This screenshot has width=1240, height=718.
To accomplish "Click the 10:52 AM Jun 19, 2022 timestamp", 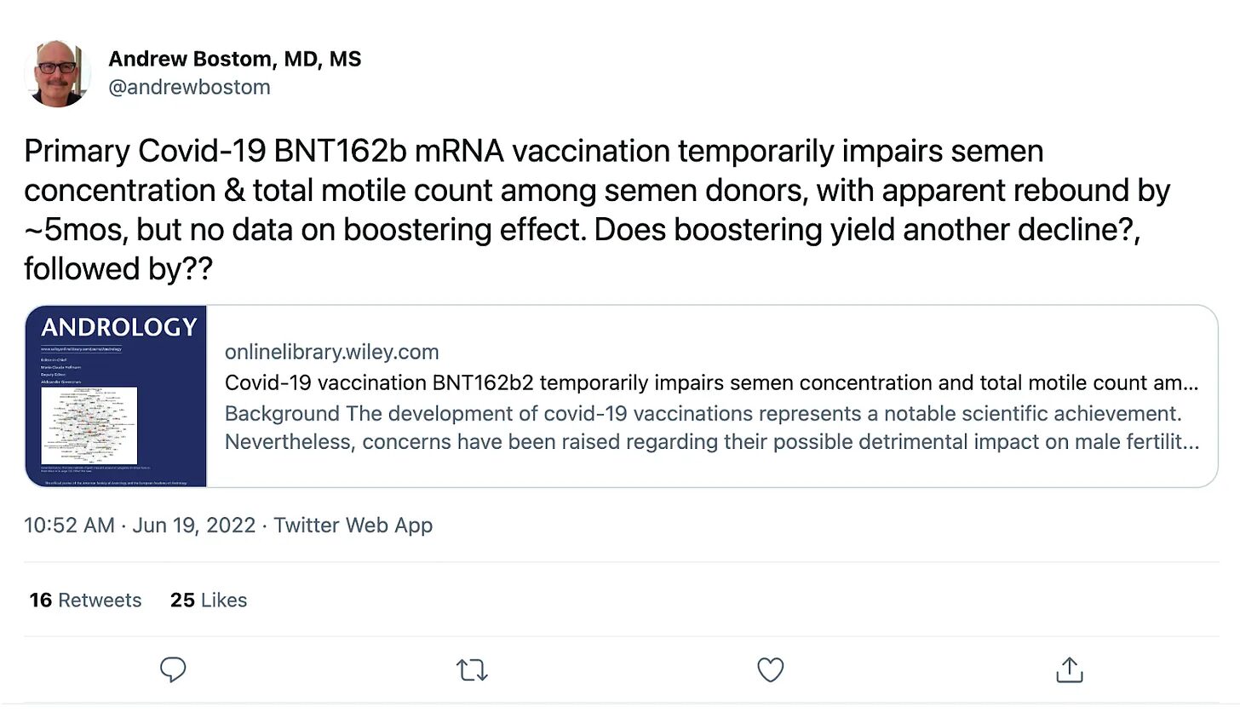I will [x=140, y=525].
